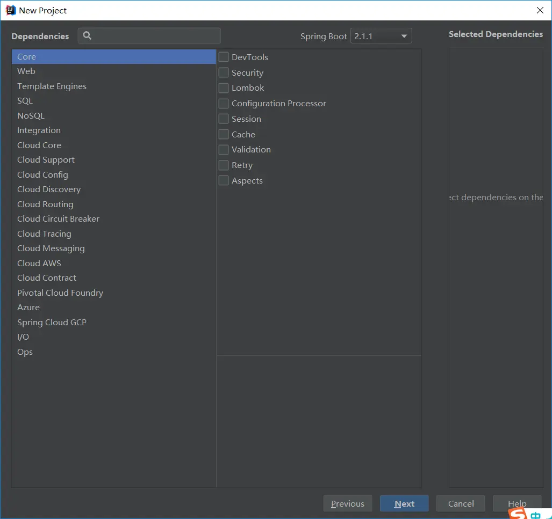The width and height of the screenshot is (552, 519).
Task: Select Cloud Routing category
Action: point(114,204)
